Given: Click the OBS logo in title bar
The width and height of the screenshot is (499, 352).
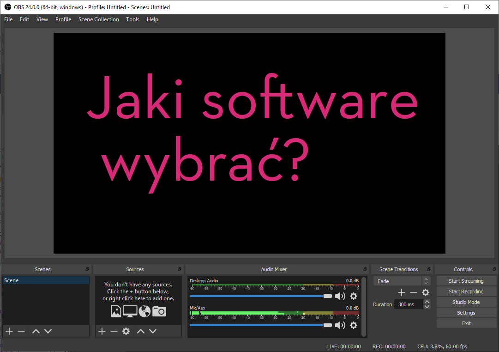Looking at the screenshot, I should pyautogui.click(x=8, y=7).
